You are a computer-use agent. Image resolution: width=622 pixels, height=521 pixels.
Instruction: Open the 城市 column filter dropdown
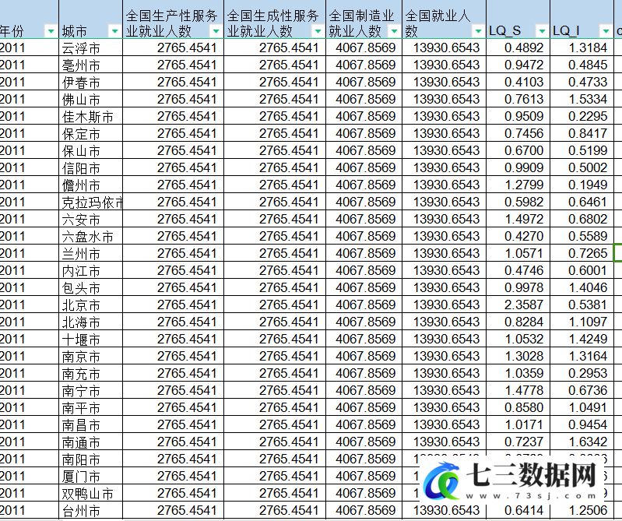[x=114, y=31]
